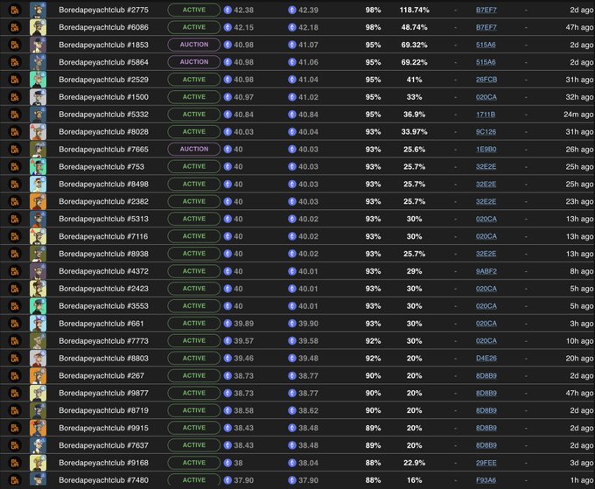The width and height of the screenshot is (595, 489).
Task: Open lender address 8D8B9 in the #267 row
Action: (486, 375)
